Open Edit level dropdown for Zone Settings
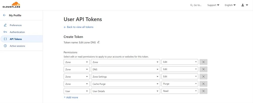This screenshot has width=253, height=103. tap(180, 76)
